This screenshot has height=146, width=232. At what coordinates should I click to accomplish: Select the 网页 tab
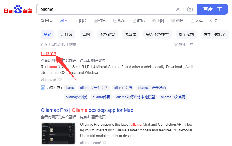pos(47,21)
